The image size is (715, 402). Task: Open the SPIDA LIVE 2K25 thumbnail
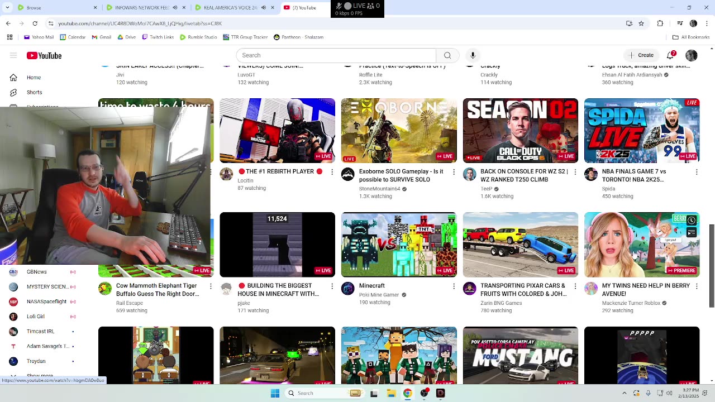(x=642, y=131)
